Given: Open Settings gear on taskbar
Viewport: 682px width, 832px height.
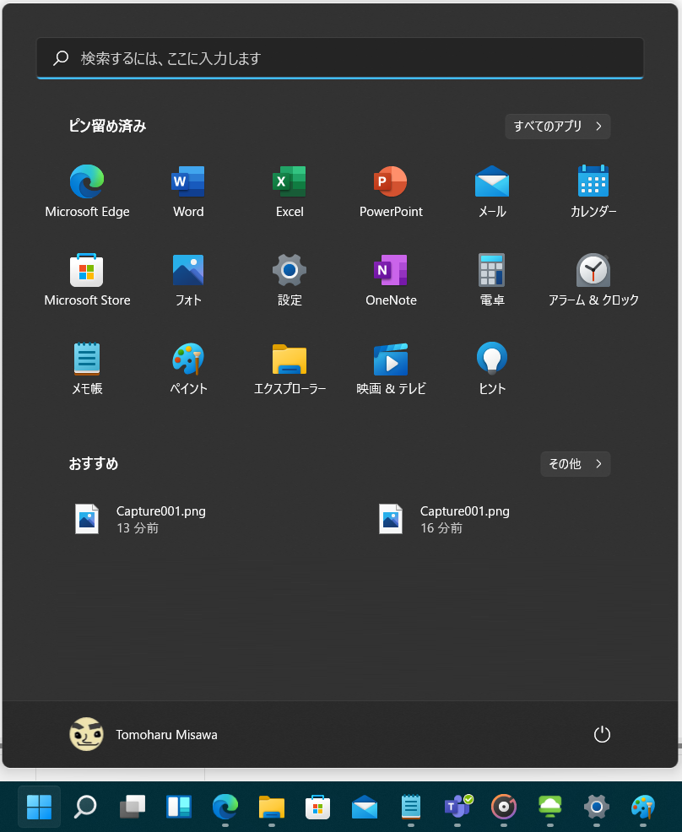Looking at the screenshot, I should click(597, 807).
